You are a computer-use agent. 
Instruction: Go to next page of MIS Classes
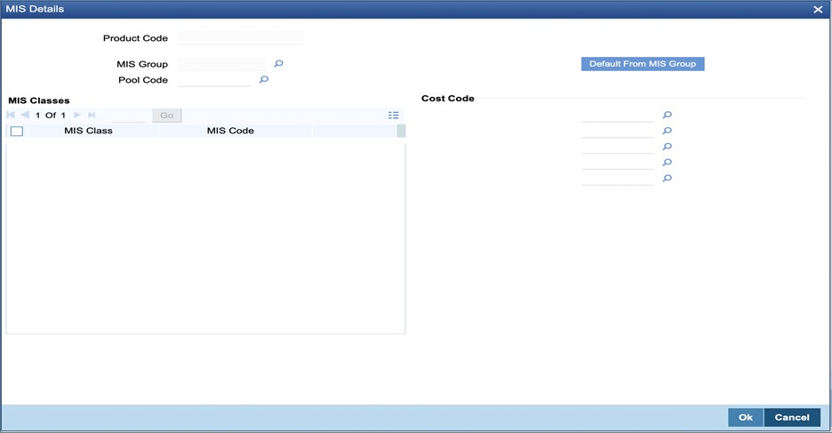tap(77, 115)
